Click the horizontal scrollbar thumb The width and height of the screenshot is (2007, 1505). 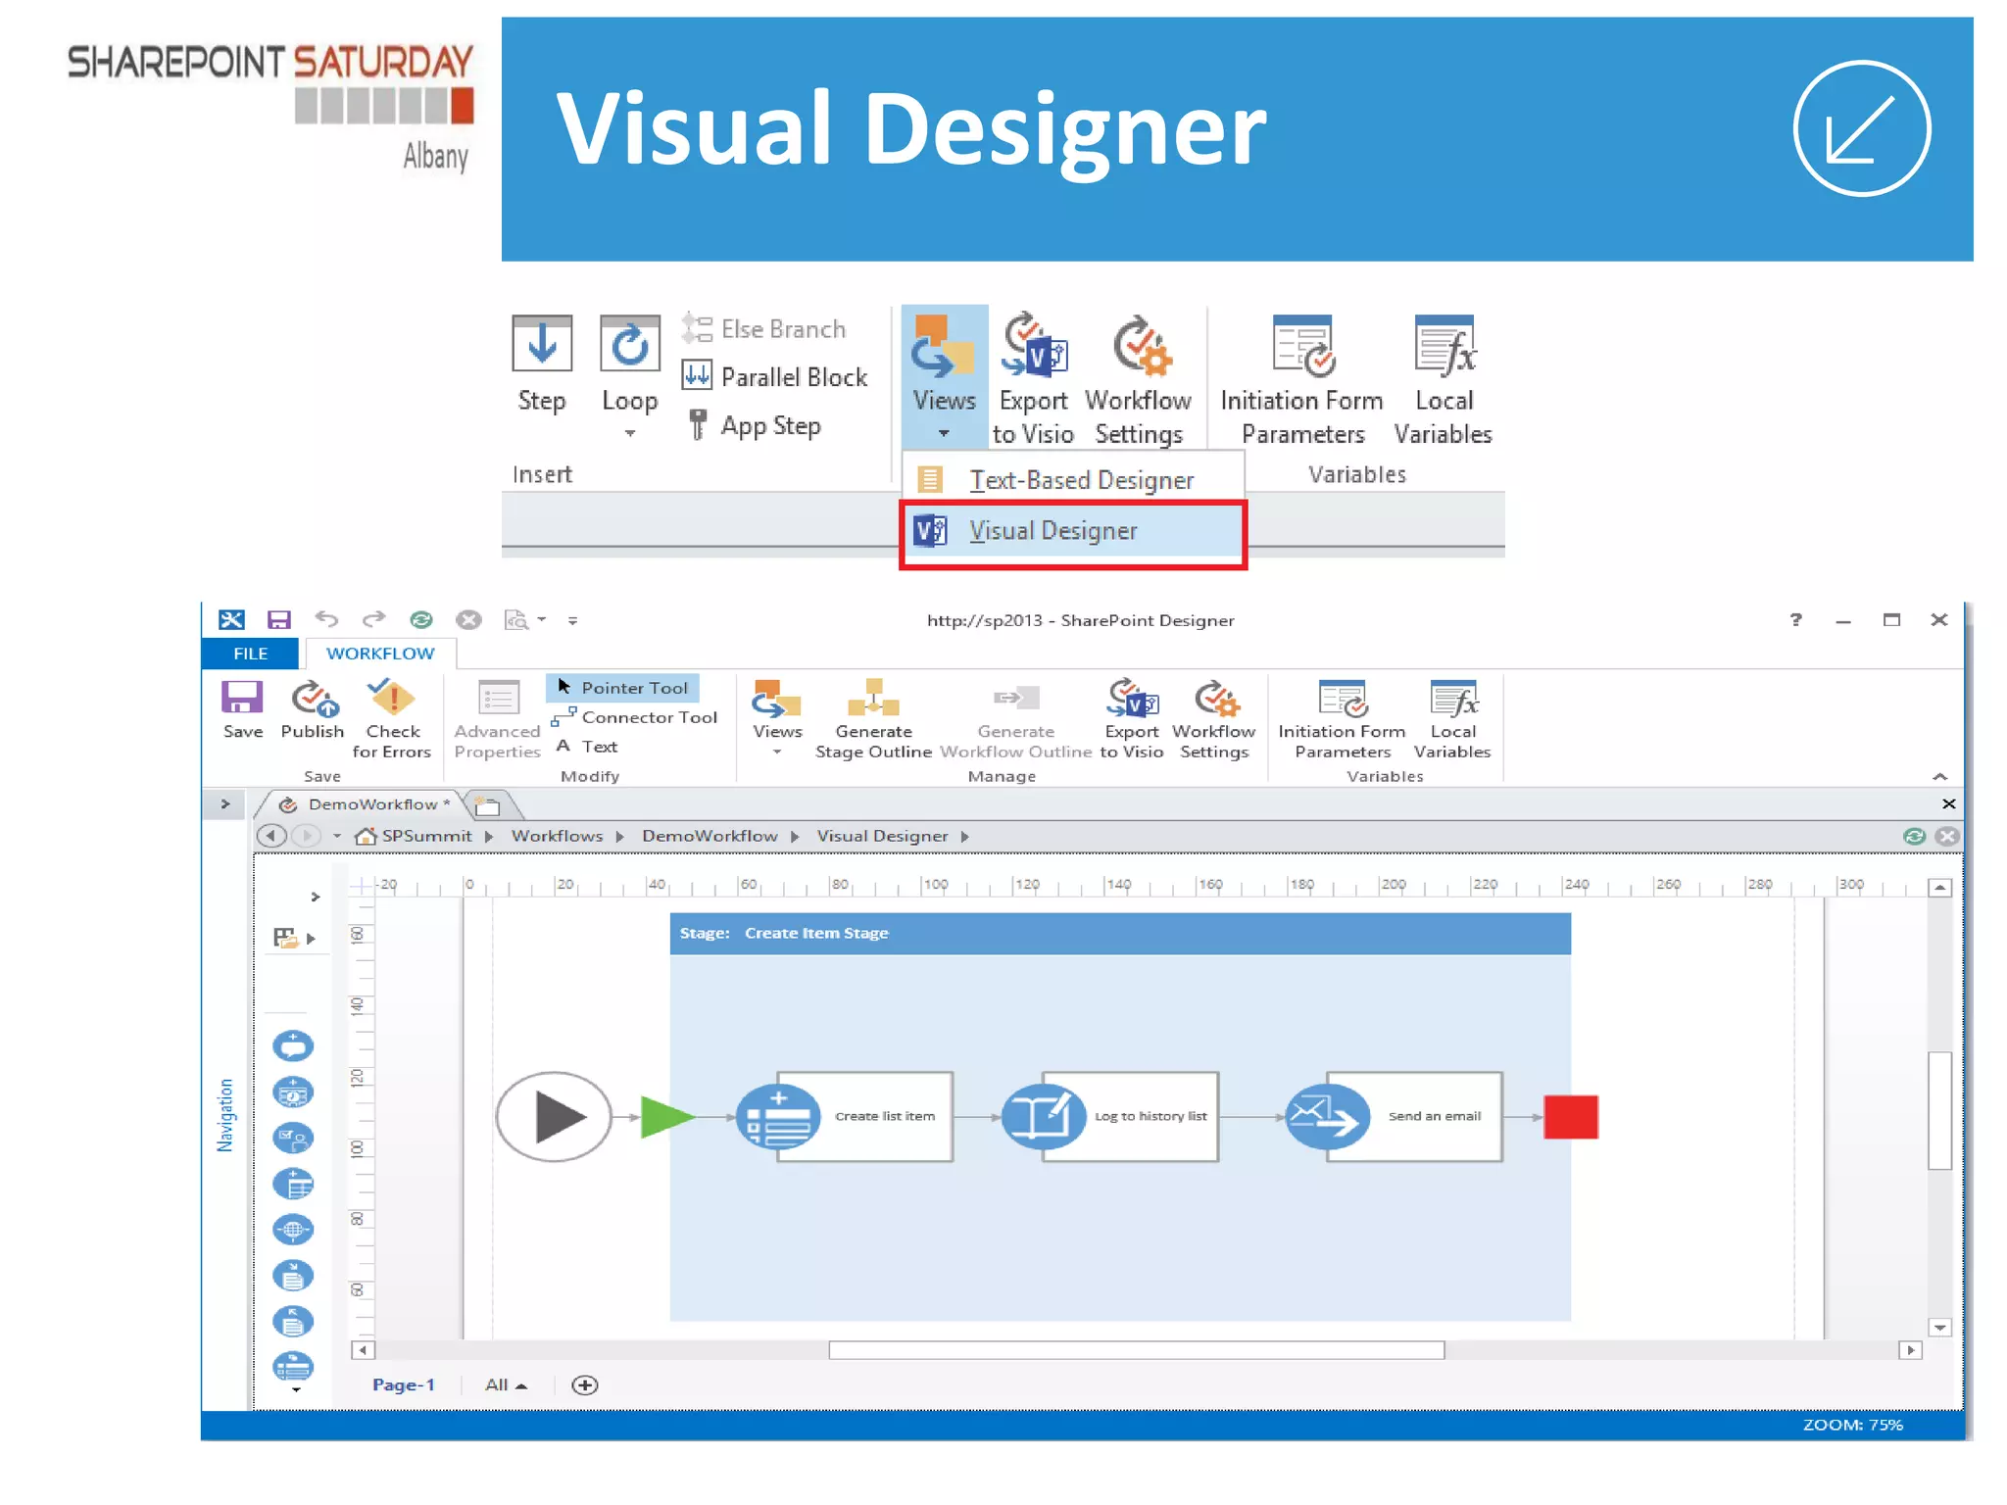(1137, 1350)
